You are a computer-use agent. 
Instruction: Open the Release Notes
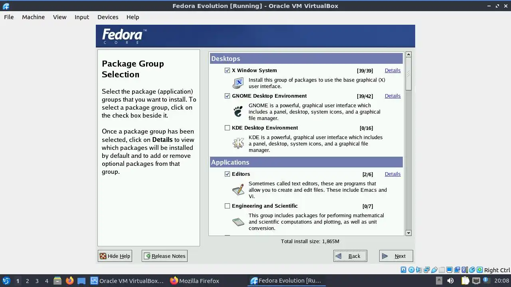click(164, 256)
